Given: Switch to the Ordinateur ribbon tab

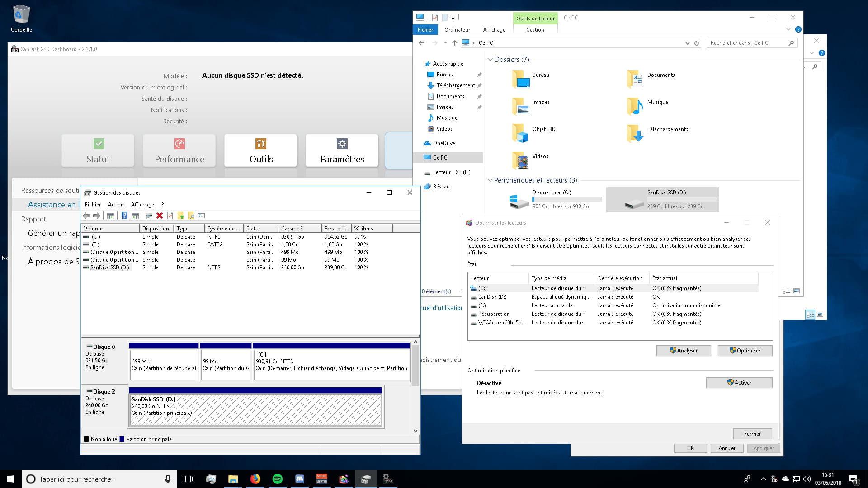Looking at the screenshot, I should pyautogui.click(x=457, y=30).
